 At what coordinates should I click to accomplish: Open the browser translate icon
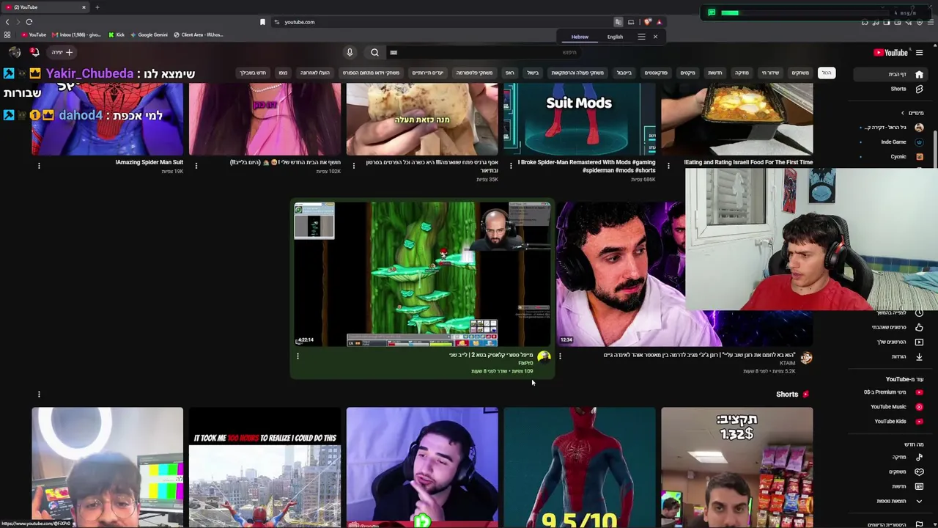618,22
